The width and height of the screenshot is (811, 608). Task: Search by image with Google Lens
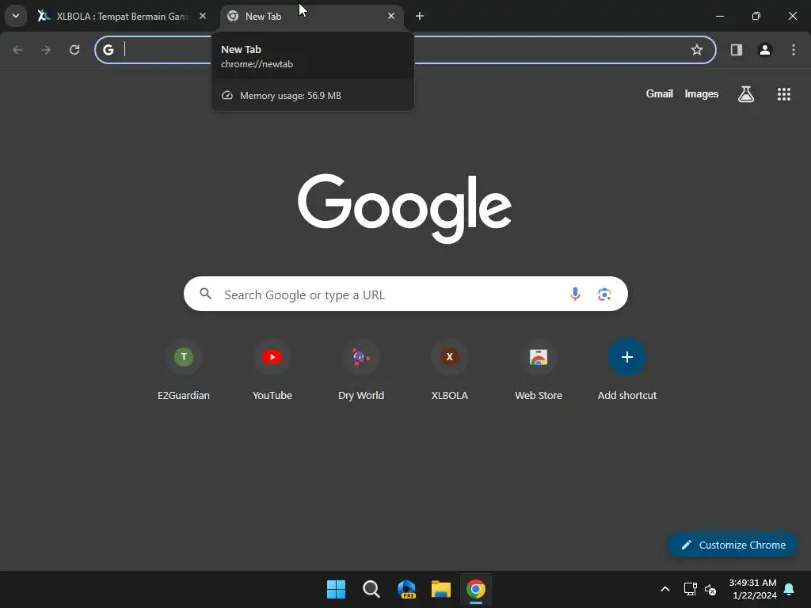(x=604, y=294)
